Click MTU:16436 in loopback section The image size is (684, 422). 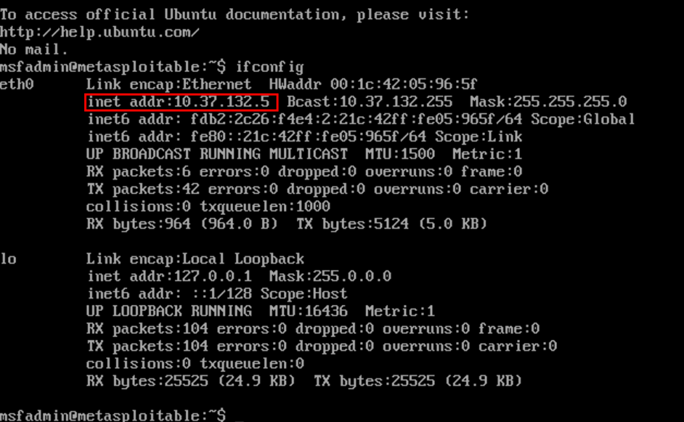point(309,311)
